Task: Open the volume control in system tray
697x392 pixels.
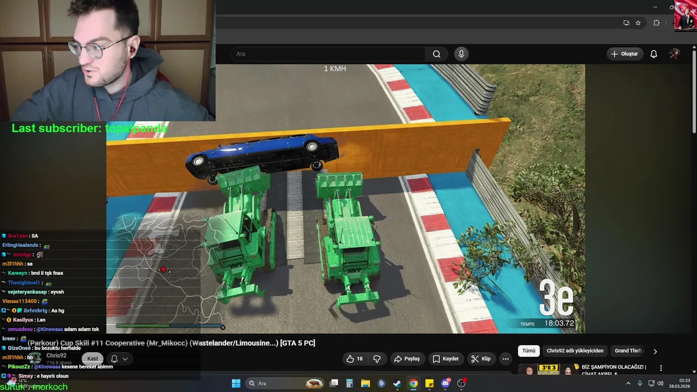Action: tap(660, 383)
